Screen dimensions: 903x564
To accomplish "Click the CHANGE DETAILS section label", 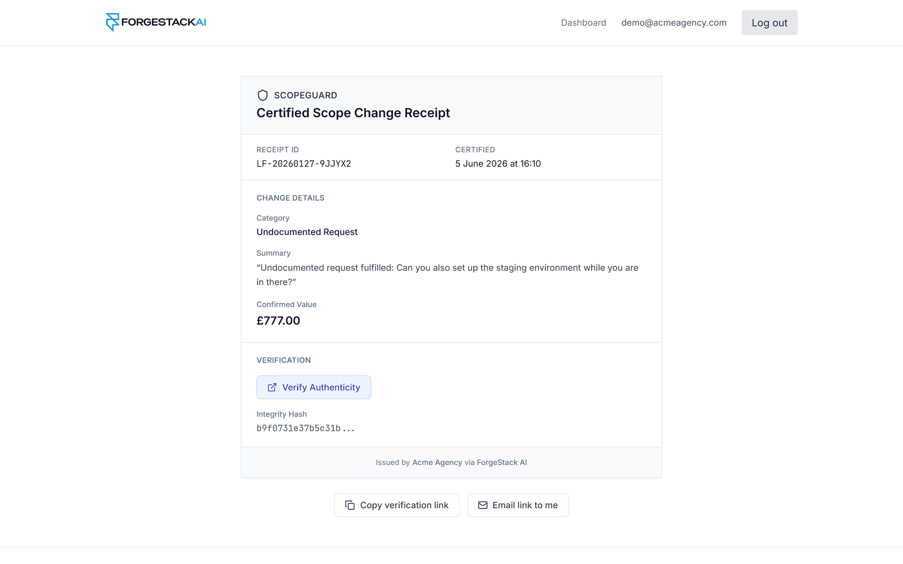I will click(x=290, y=198).
